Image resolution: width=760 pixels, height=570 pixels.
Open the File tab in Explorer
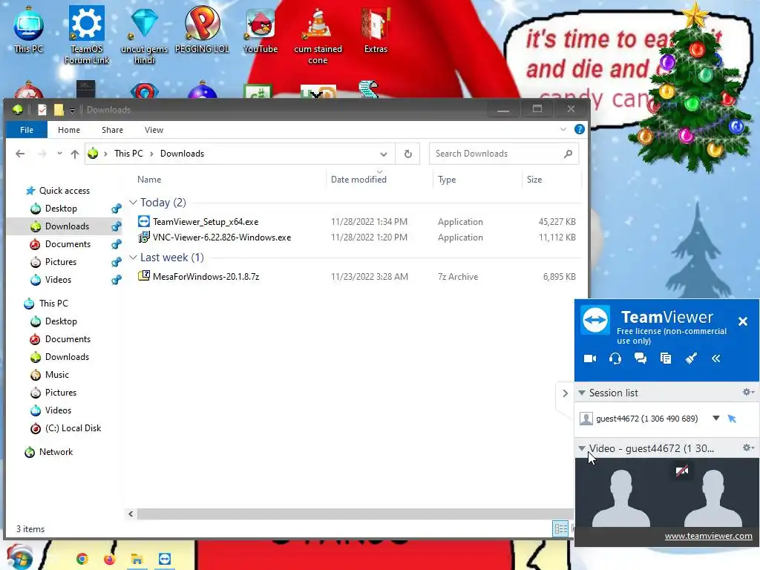(27, 130)
